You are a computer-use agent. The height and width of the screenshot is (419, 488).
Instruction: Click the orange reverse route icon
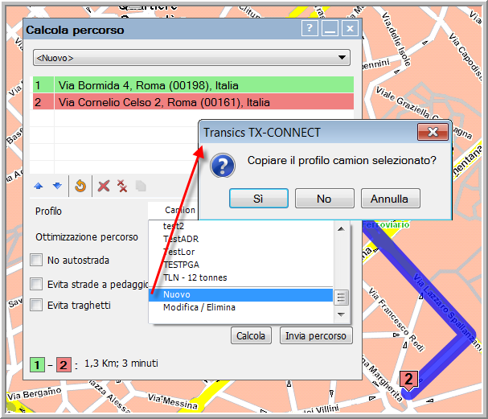pyautogui.click(x=80, y=186)
